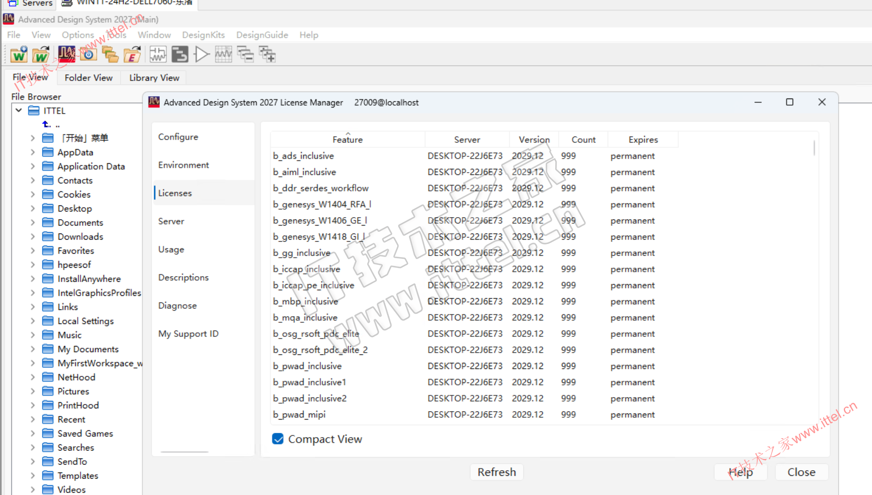The width and height of the screenshot is (872, 495).
Task: Click the Music folder icon
Action: 48,335
